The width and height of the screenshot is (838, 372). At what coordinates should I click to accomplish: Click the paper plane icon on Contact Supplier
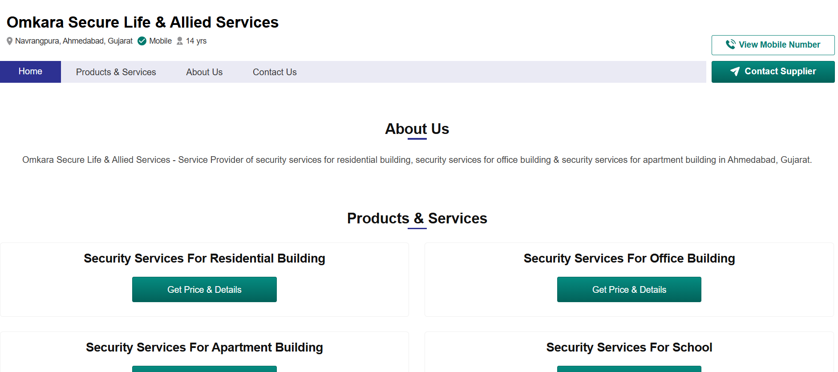pyautogui.click(x=735, y=72)
